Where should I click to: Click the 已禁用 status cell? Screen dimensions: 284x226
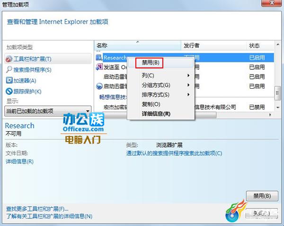pos(257,107)
